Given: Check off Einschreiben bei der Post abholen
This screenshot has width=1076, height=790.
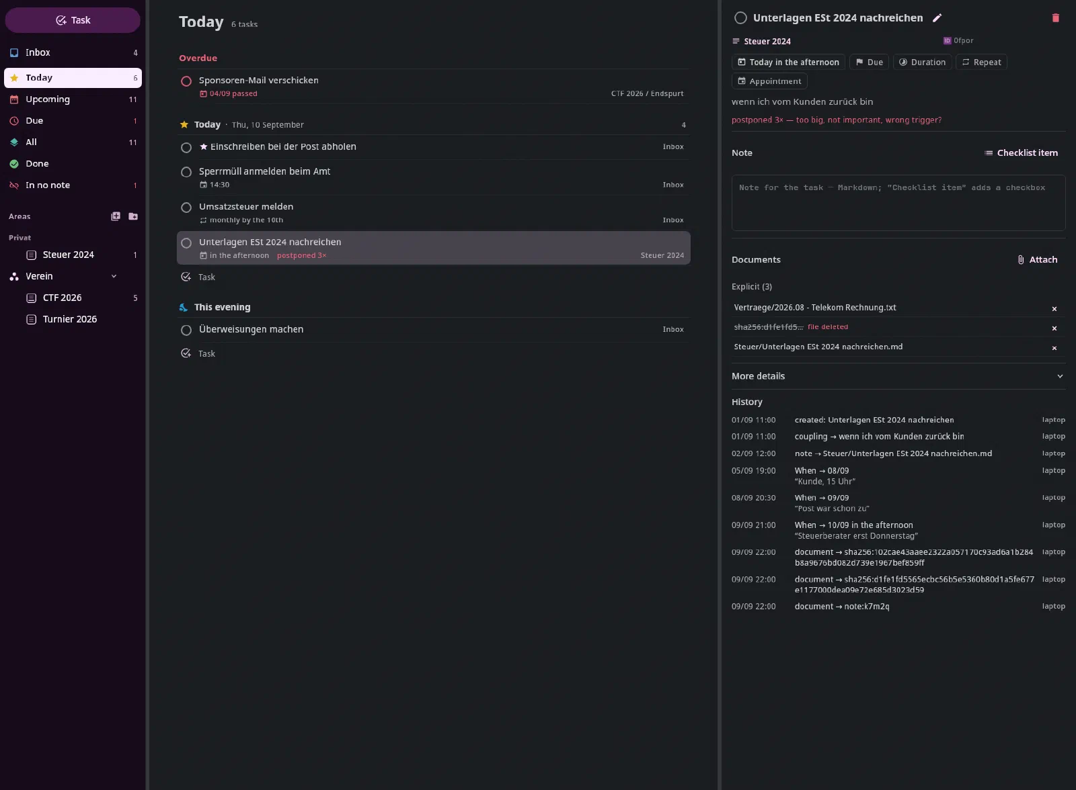Looking at the screenshot, I should point(186,148).
